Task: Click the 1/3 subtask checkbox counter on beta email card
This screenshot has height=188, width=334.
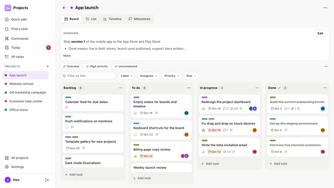Action: 227,152
